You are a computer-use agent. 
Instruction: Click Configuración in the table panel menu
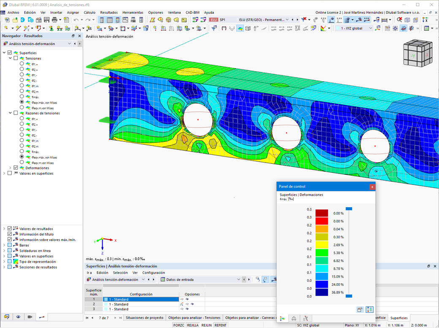153,272
